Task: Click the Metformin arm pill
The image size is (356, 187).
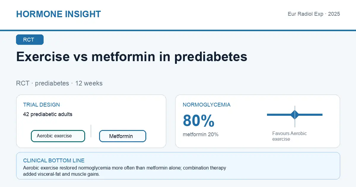Action: (x=123, y=136)
